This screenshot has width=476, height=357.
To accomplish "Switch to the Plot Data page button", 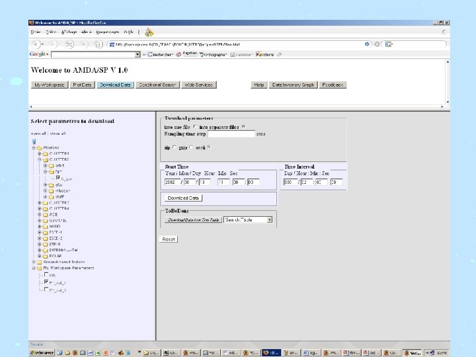I will click(x=82, y=85).
